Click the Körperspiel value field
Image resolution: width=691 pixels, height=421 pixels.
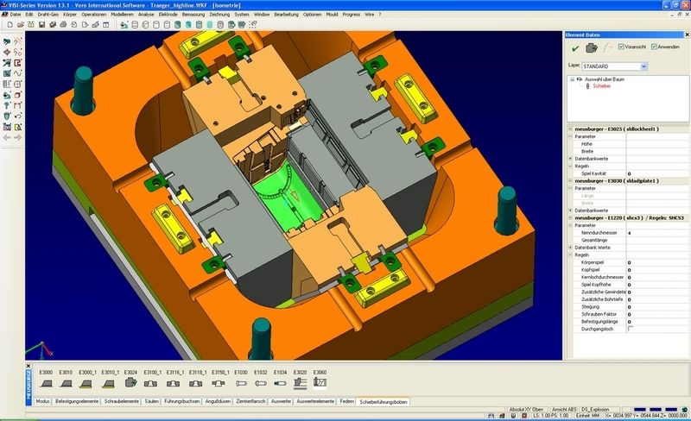(x=657, y=262)
